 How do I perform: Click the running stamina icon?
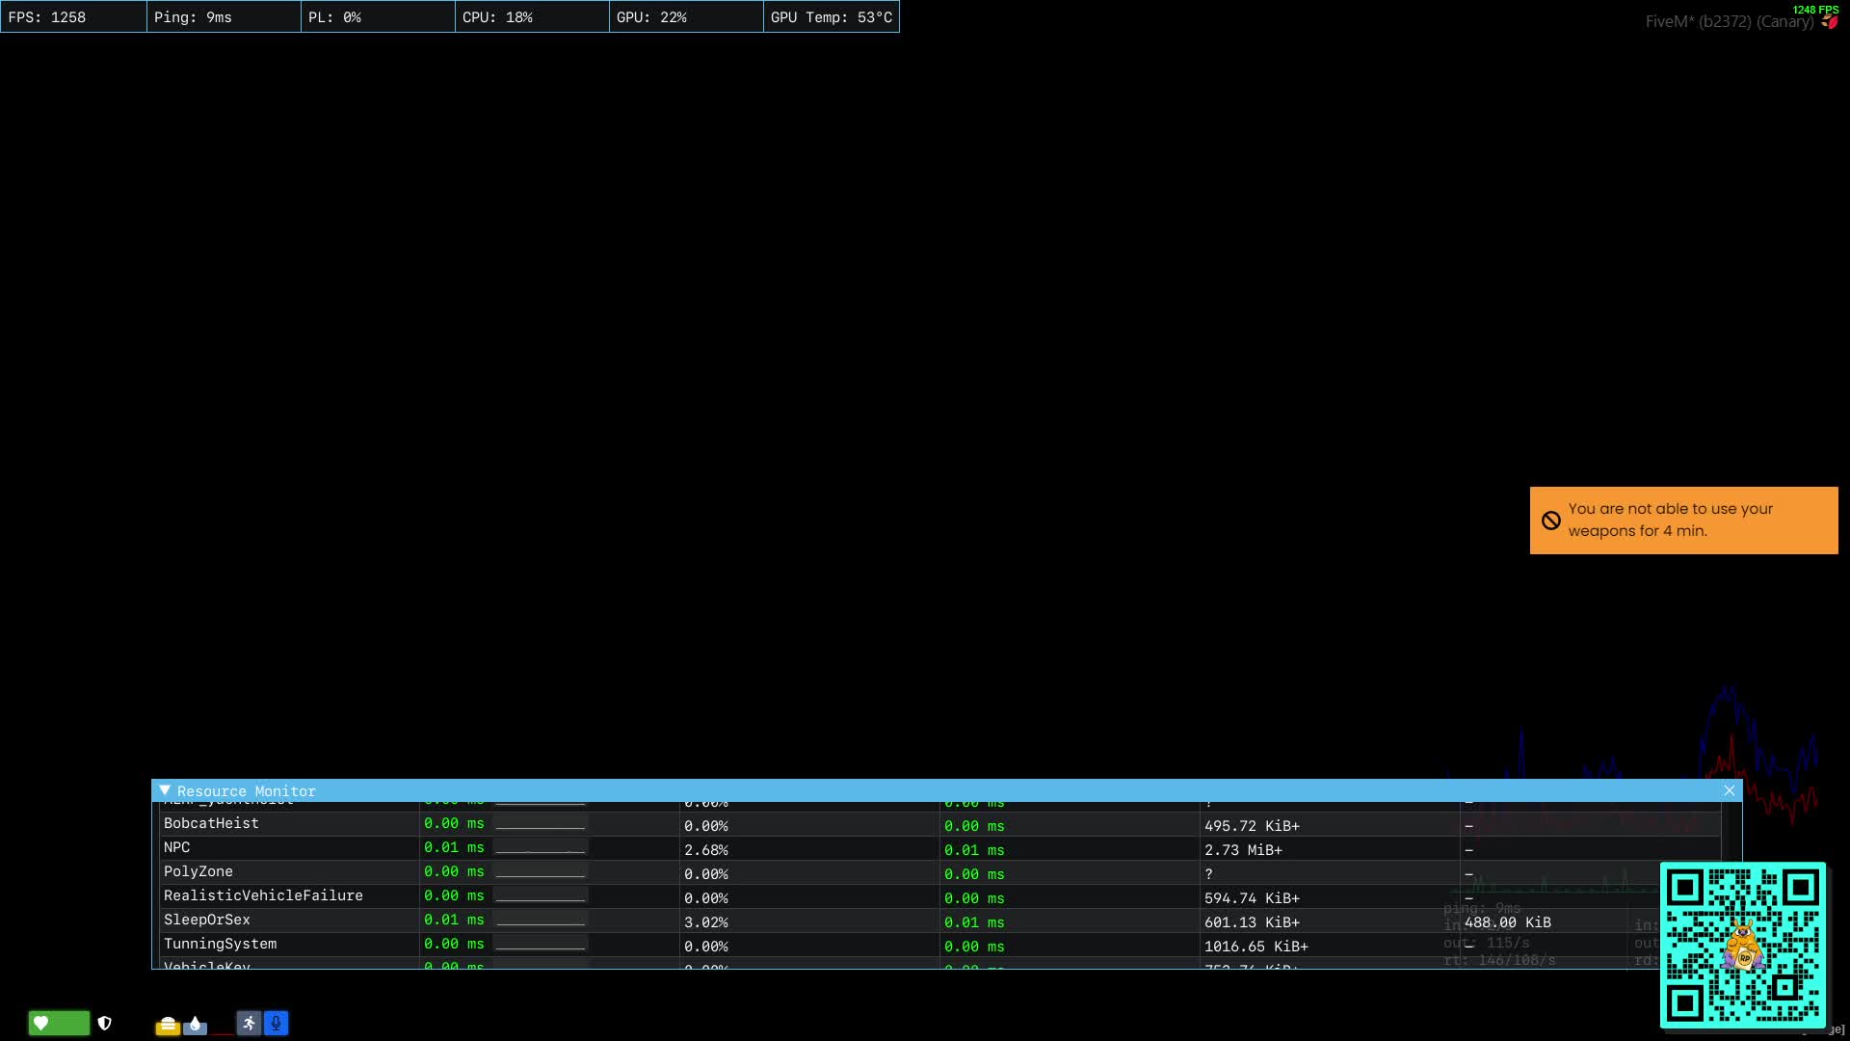click(249, 1024)
